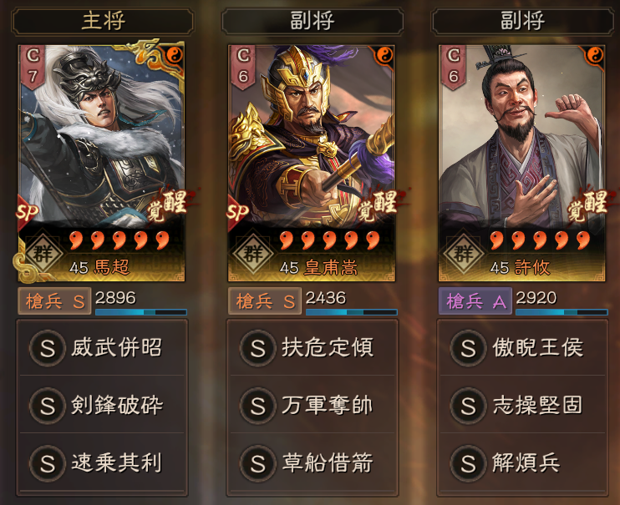Open the 扶危定傾 skill entry

[313, 348]
